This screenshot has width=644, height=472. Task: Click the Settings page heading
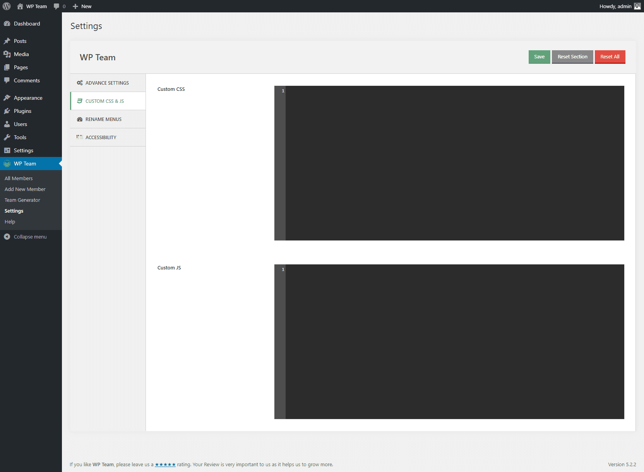coord(86,26)
